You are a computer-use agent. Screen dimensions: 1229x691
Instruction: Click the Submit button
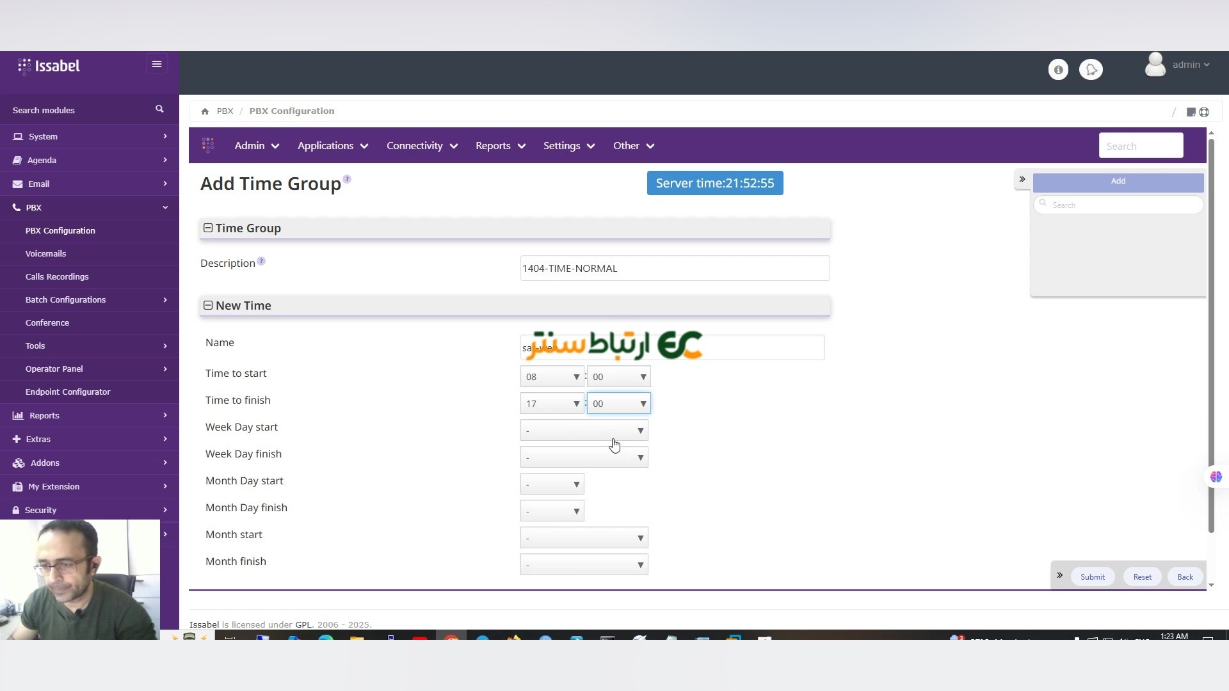click(x=1092, y=576)
